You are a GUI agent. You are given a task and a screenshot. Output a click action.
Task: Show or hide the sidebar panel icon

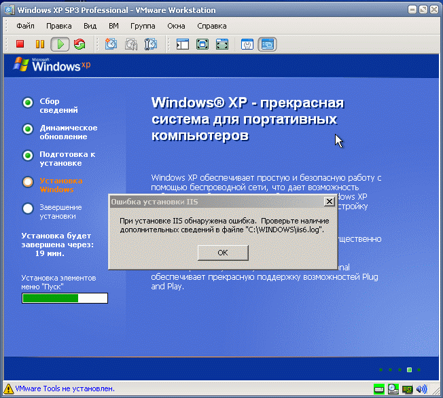point(183,44)
